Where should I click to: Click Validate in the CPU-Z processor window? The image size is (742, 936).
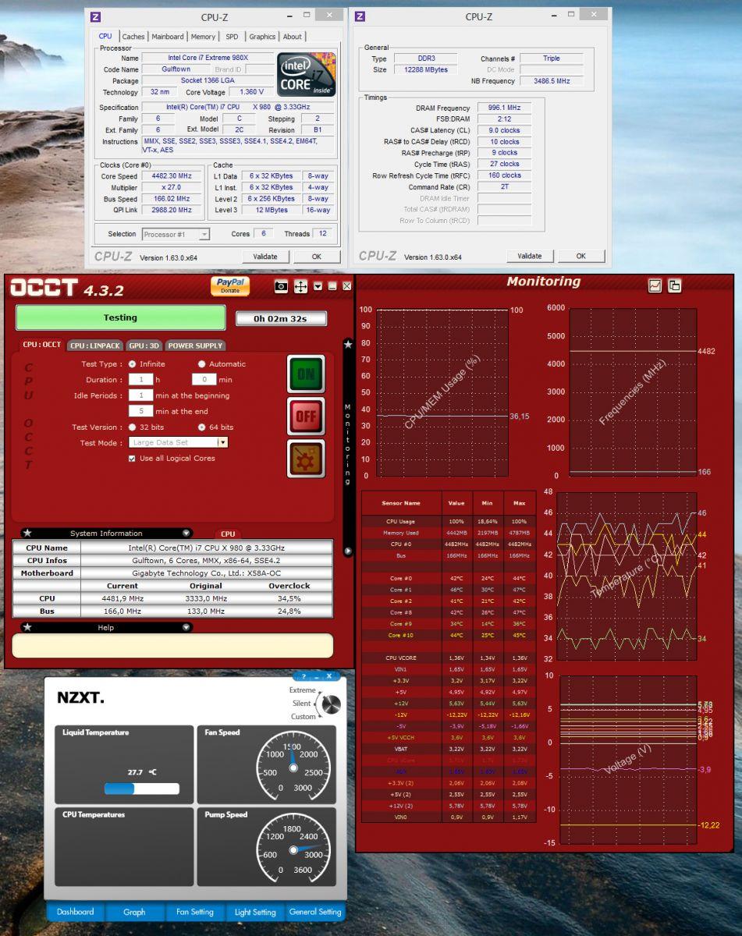click(265, 257)
